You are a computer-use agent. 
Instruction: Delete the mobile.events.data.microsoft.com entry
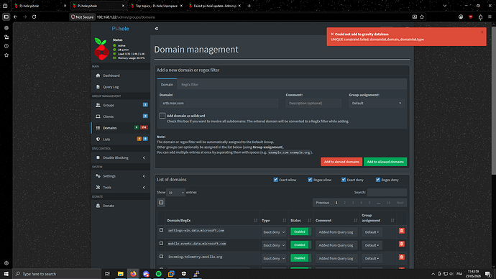[401, 244]
